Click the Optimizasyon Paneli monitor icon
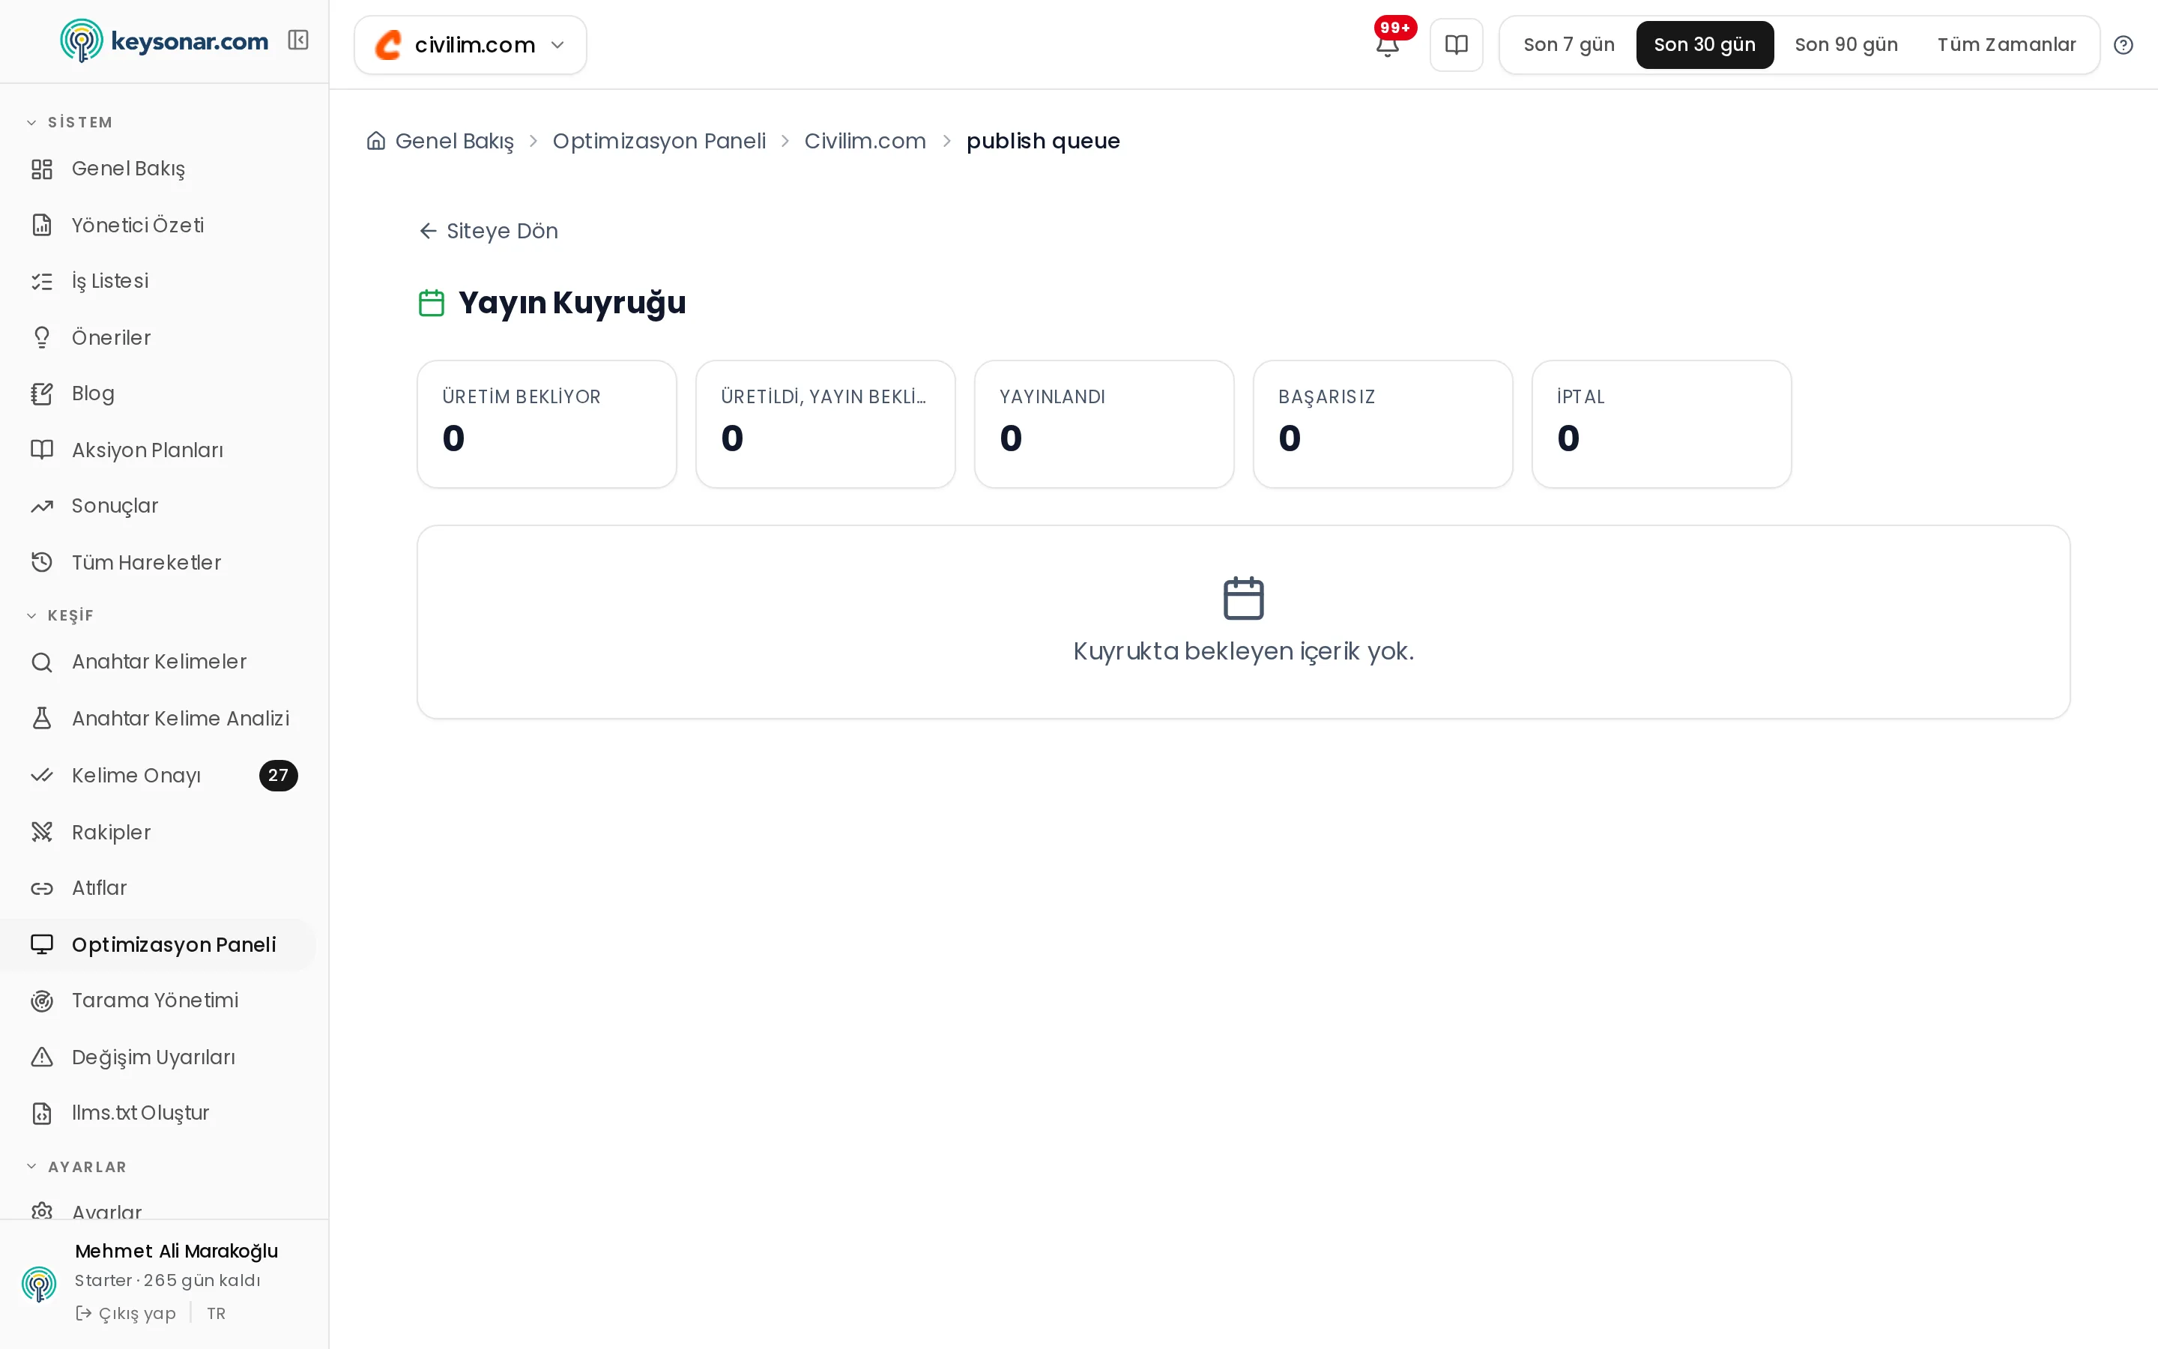 coord(42,944)
